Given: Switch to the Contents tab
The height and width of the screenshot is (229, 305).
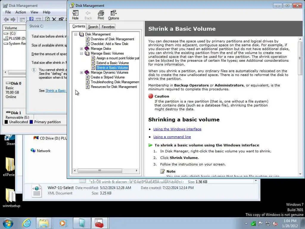Looking at the screenshot, I should point(79,26).
